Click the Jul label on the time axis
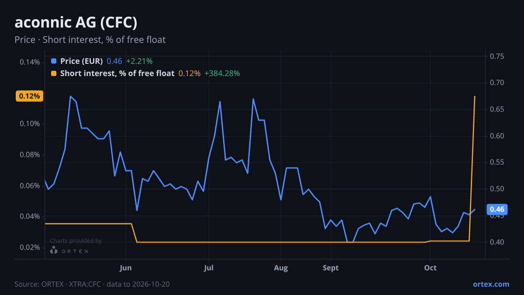The height and width of the screenshot is (295, 524). click(209, 268)
